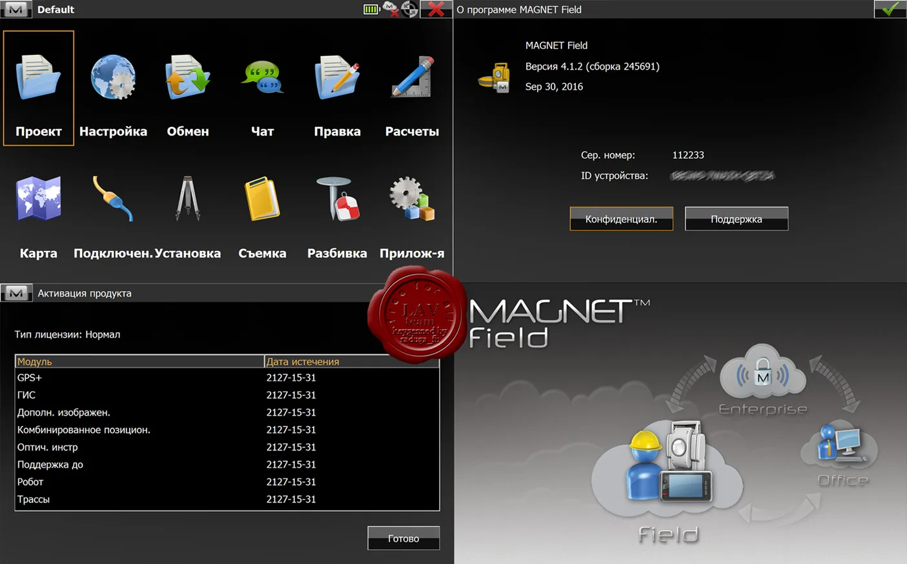
Task: Open Расчеты calculations ruler icon
Action: (412, 79)
